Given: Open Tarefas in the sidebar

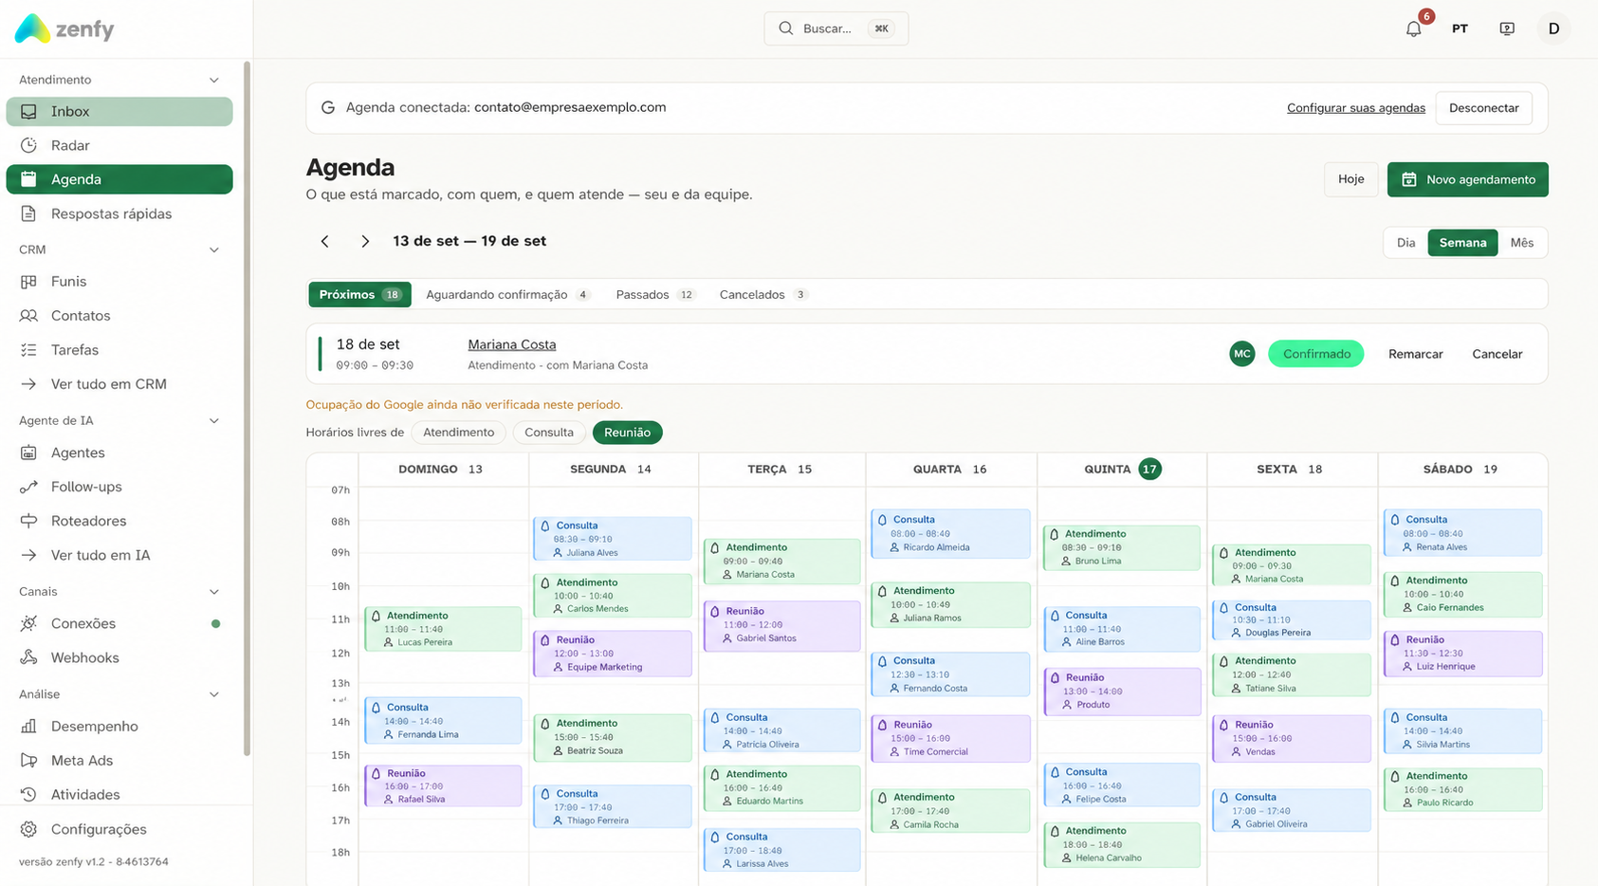Looking at the screenshot, I should click(119, 350).
